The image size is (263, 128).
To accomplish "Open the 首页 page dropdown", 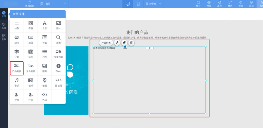I will point(53,4).
